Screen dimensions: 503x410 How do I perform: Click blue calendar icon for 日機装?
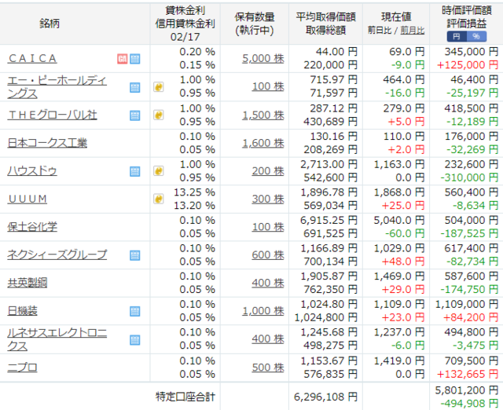pos(135,311)
